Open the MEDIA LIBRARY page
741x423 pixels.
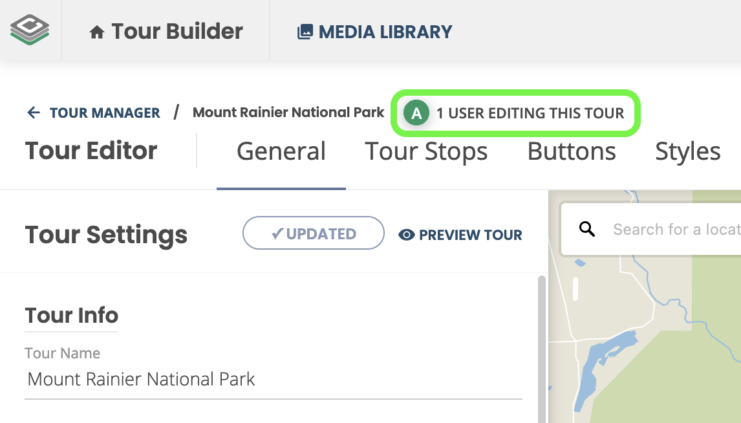coord(374,32)
